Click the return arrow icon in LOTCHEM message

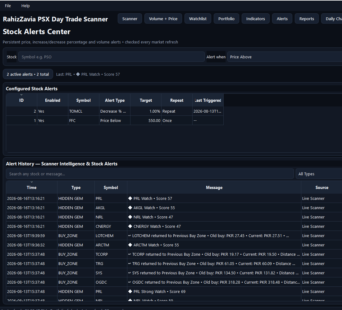[x=130, y=236]
